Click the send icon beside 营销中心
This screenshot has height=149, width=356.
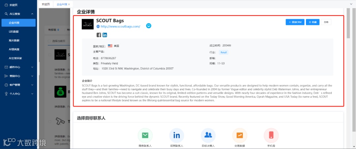pyautogui.click(x=6, y=76)
